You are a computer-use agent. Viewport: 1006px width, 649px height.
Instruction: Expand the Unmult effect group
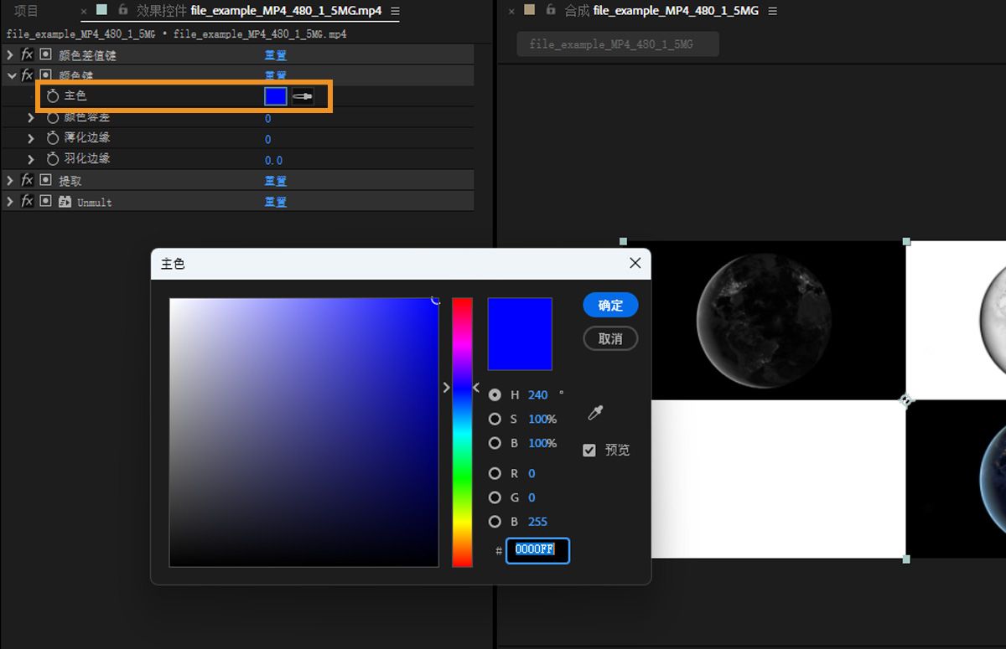coord(10,202)
